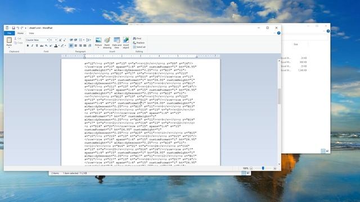Open the text color dropdown arrow
Image resolution: width=360 pixels, height=202 pixels.
tap(58, 45)
